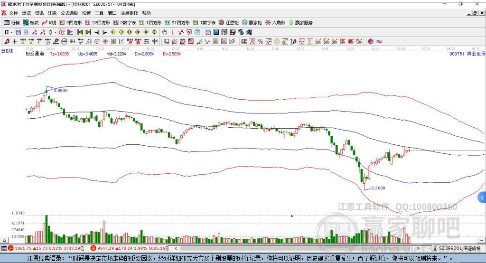Select the n² square cycle tool
486x263 pixels.
click(81, 42)
